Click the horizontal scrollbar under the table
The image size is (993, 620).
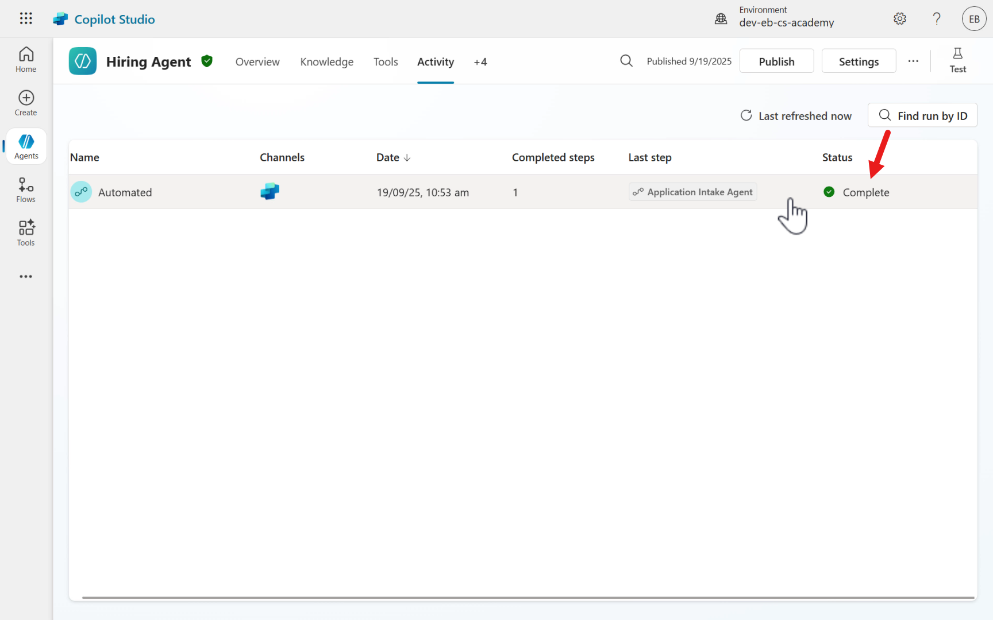(528, 598)
